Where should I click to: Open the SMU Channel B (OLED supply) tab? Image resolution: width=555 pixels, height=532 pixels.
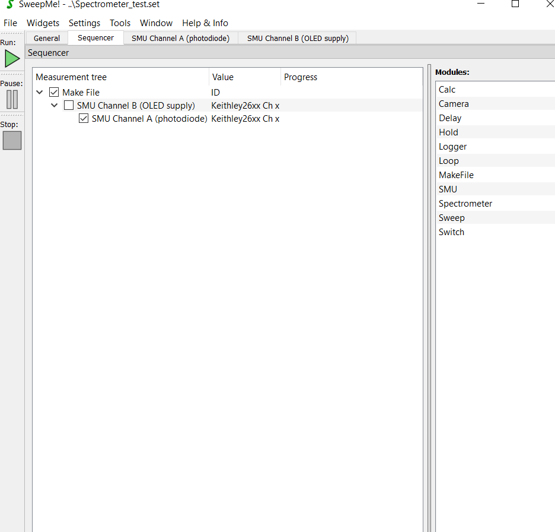298,38
